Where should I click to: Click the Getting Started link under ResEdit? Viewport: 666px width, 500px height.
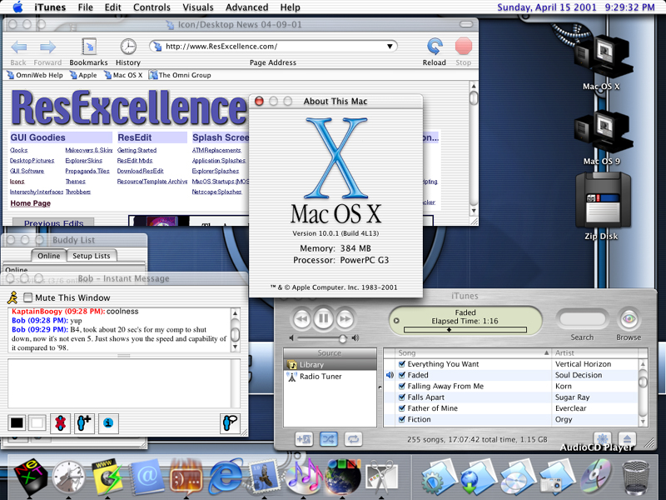pos(137,151)
